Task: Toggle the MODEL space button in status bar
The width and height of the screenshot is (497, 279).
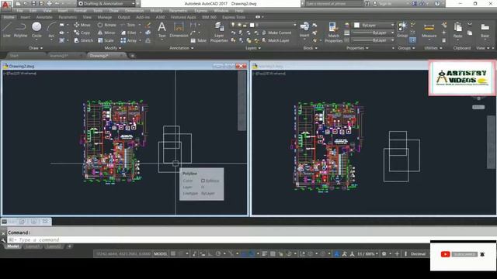Action: click(161, 253)
